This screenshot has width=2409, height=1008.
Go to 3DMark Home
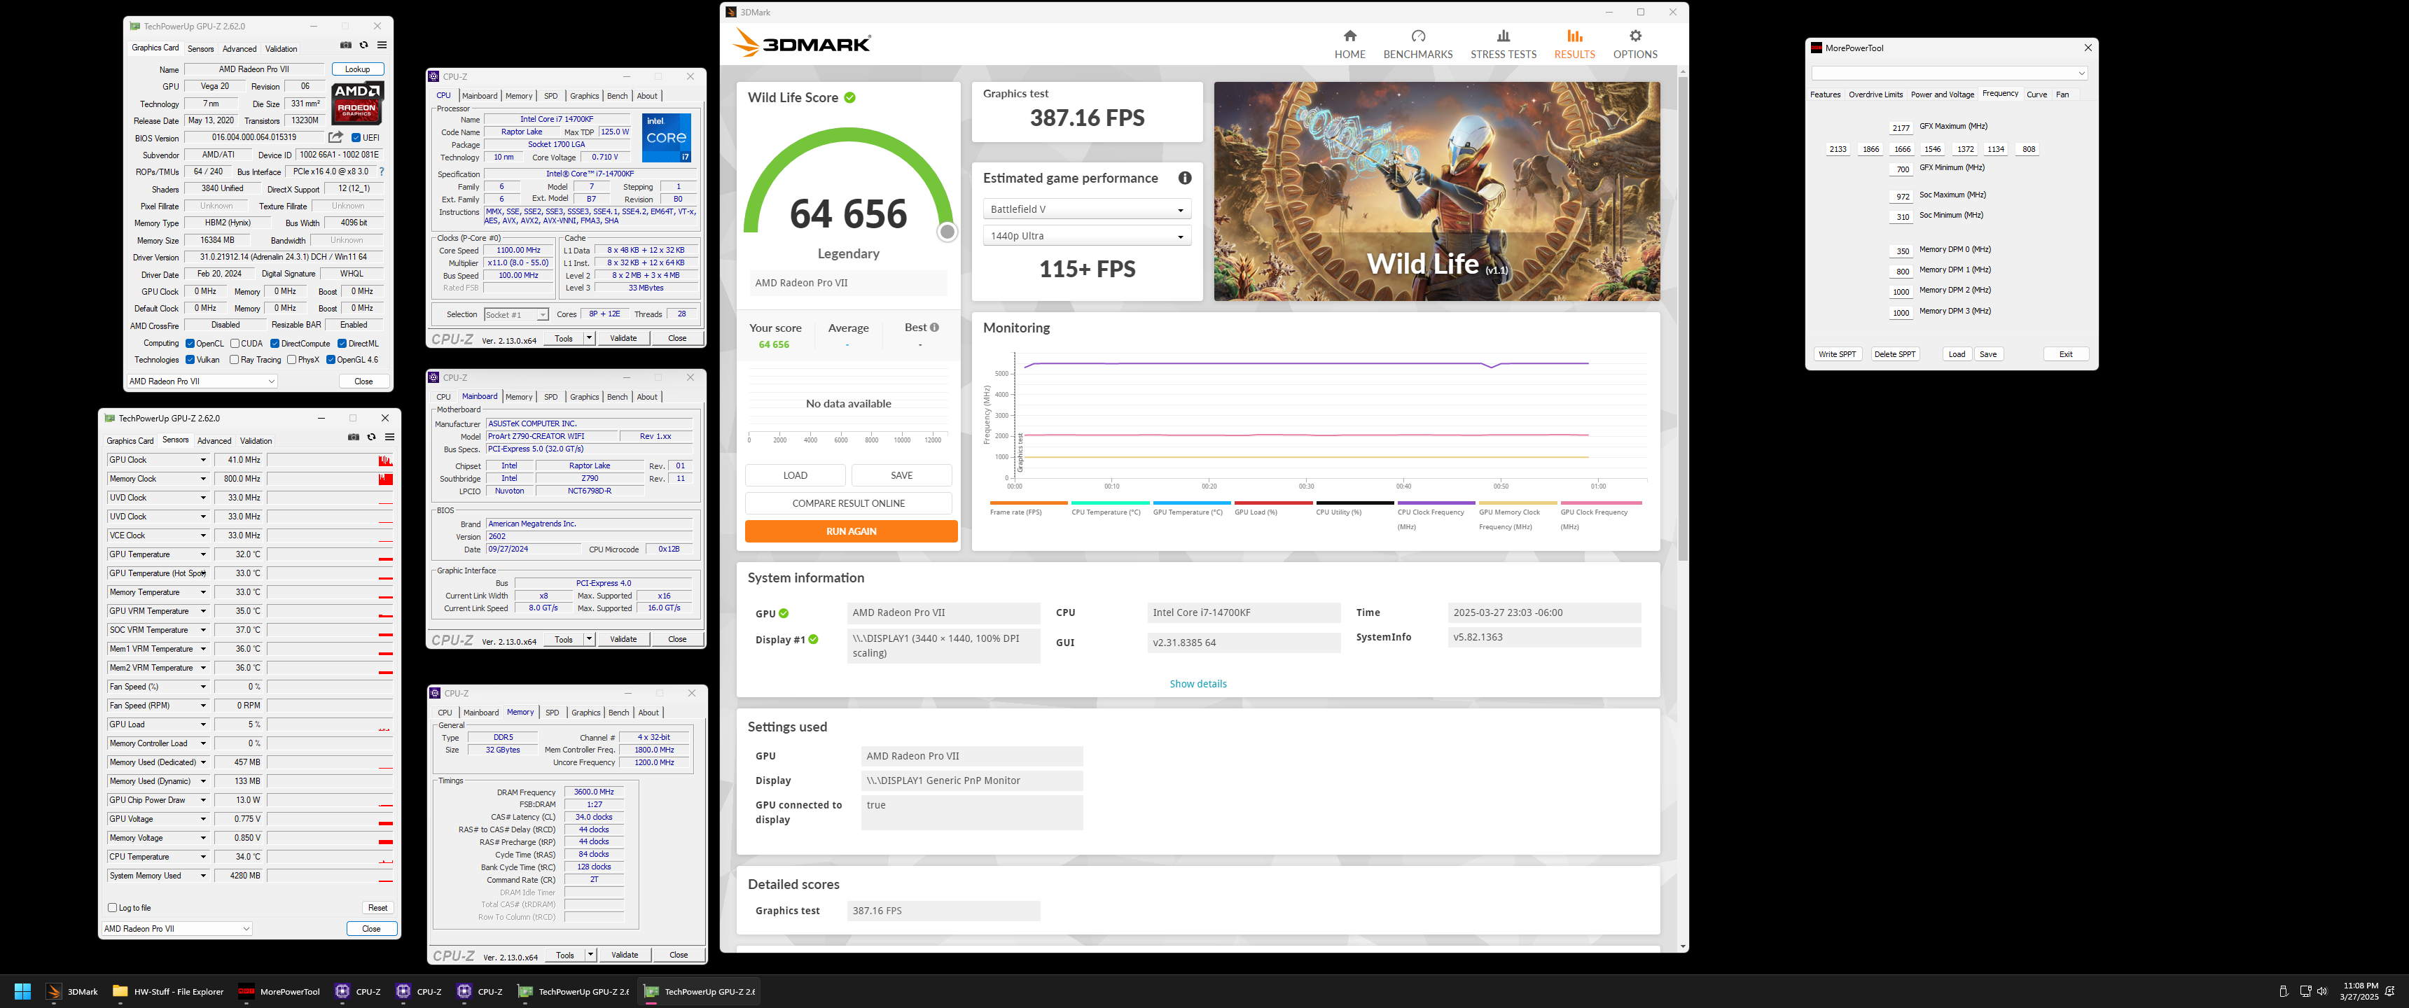1349,44
